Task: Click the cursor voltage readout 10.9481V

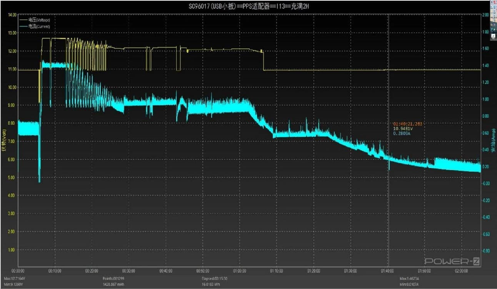Action: click(403, 129)
